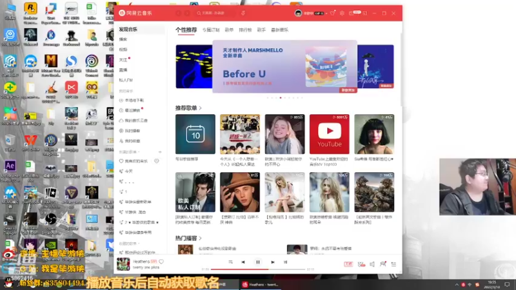
Task: Open Heathens NetEase music taskbar button
Action: pyautogui.click(x=261, y=285)
